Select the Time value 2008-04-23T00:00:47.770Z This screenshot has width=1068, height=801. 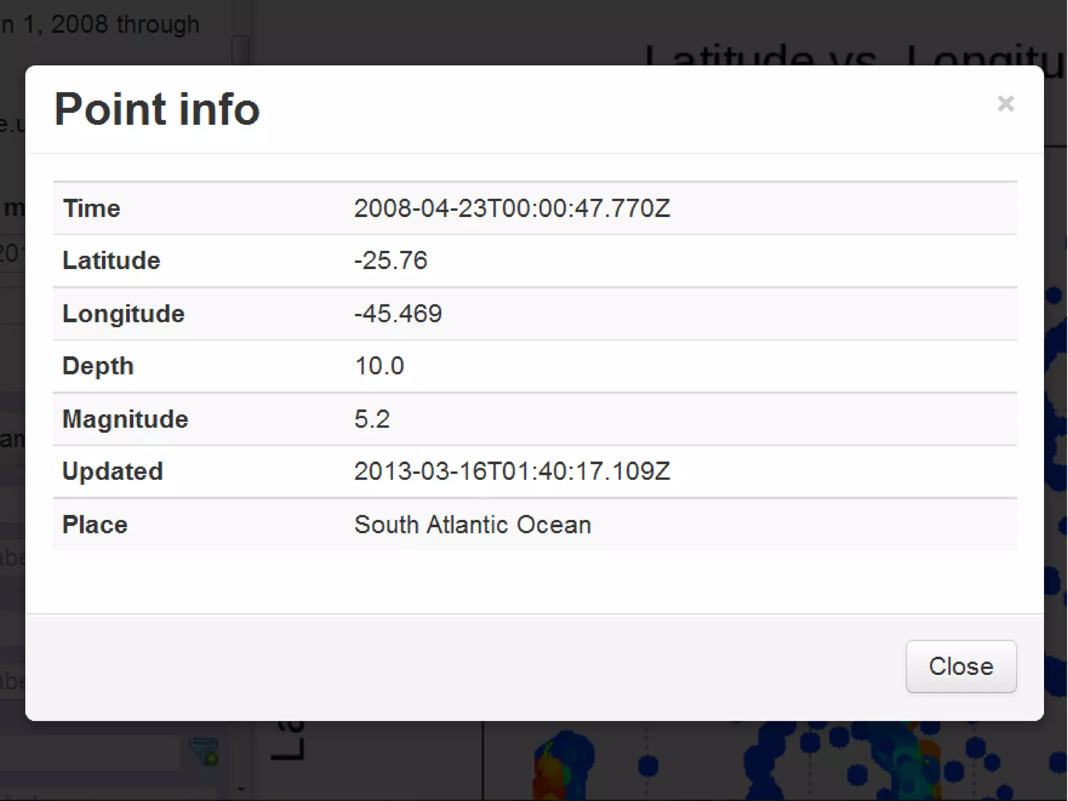tap(512, 209)
